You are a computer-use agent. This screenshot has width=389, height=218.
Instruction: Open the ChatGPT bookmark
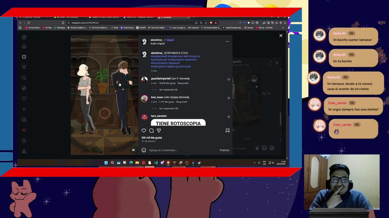pos(141,28)
